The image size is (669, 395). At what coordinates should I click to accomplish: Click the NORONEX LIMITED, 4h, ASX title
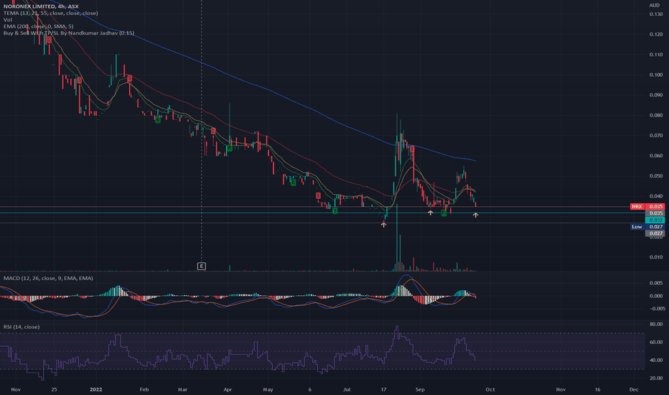41,6
